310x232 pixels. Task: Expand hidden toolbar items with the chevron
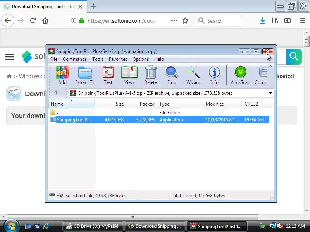270,65
